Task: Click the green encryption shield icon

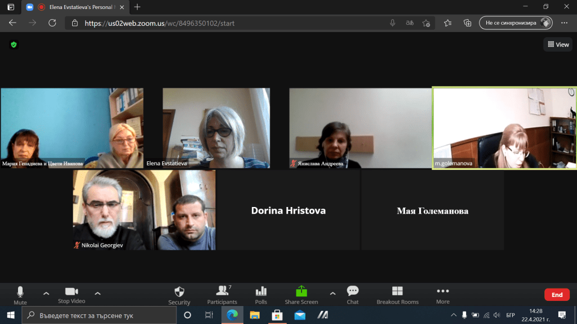Action: click(14, 44)
